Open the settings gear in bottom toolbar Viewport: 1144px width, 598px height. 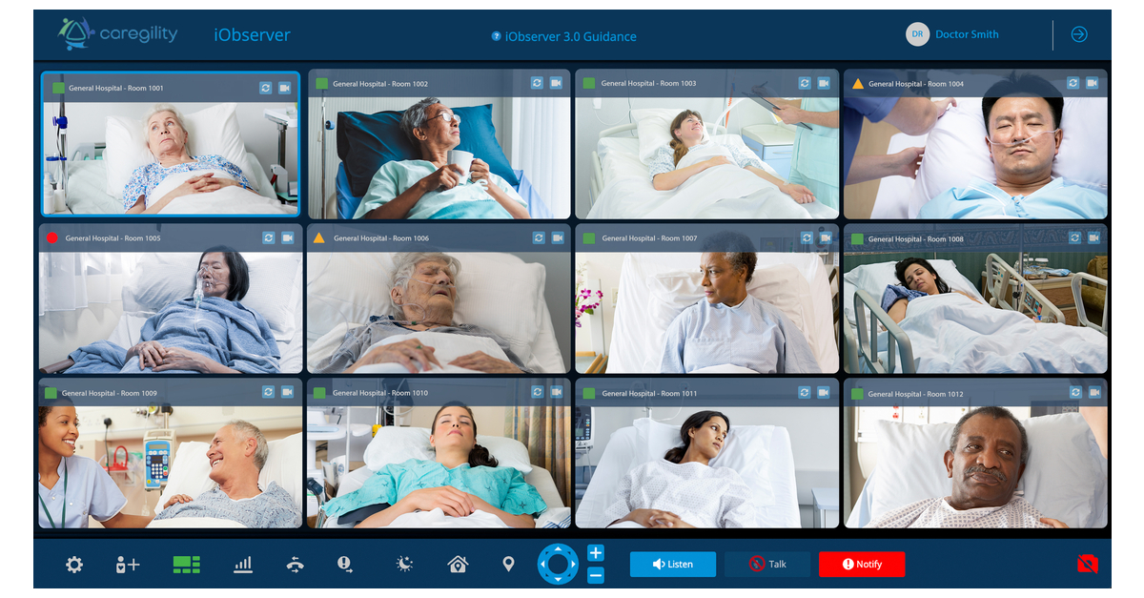tap(74, 564)
